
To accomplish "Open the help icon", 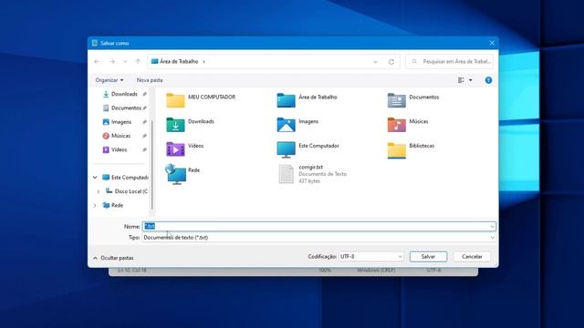I will coord(488,80).
